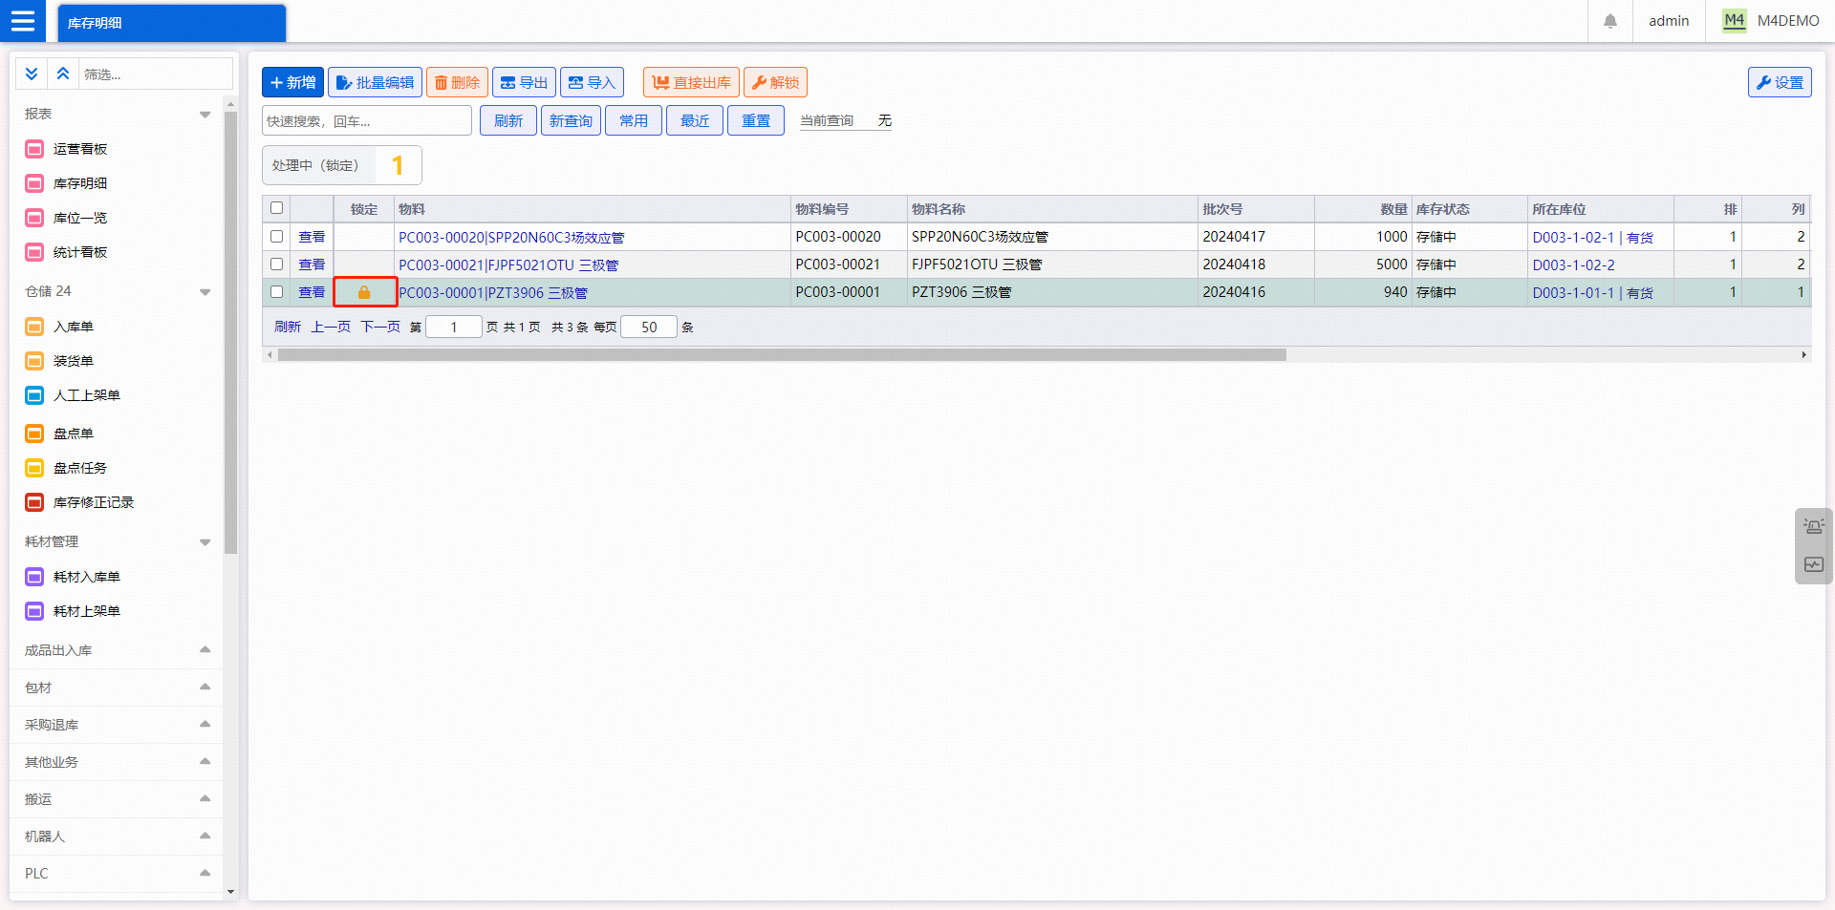
Task: Click 导入 import button
Action: click(x=592, y=82)
